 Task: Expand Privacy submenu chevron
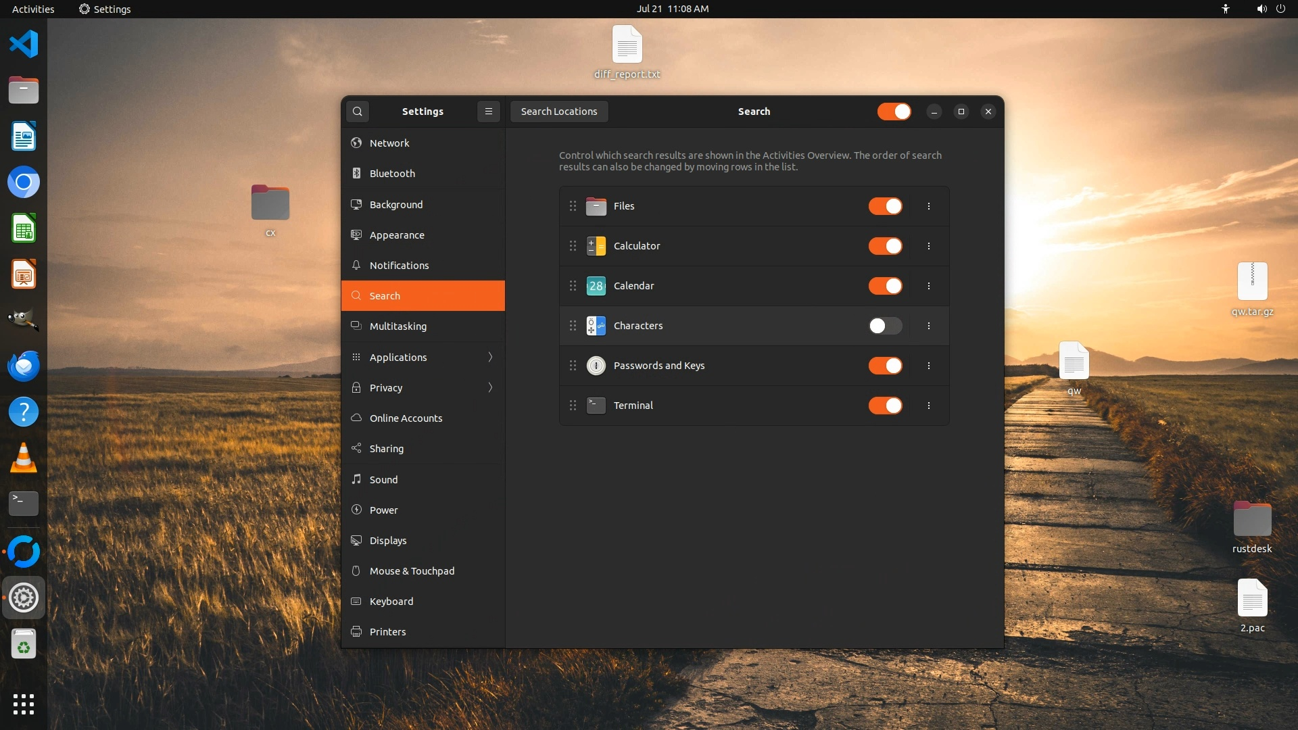[490, 387]
